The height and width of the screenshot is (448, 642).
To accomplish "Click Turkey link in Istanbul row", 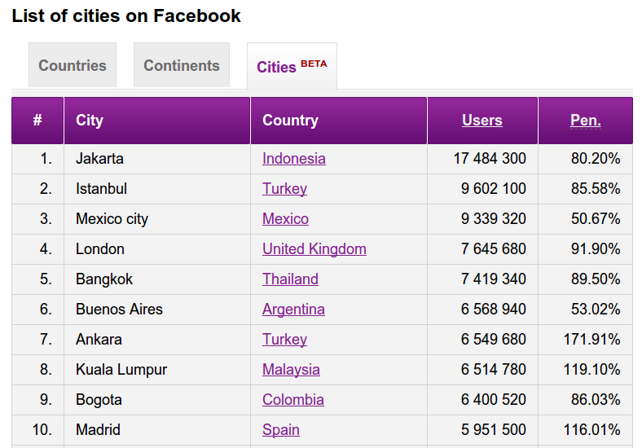I will 284,189.
